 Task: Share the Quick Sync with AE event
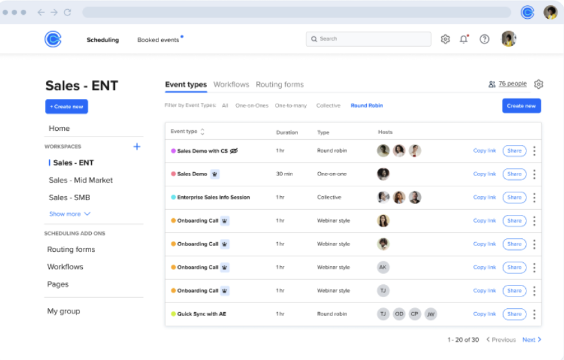pos(514,314)
